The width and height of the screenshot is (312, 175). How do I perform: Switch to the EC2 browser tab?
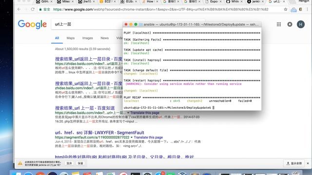point(107,1)
